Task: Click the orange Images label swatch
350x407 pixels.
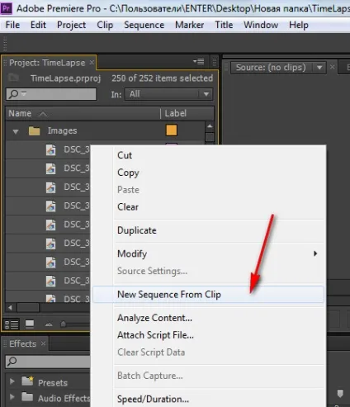Action: click(172, 130)
